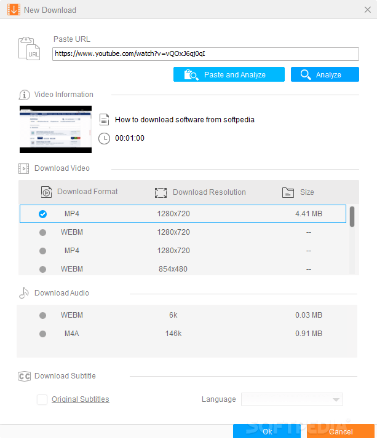Click the '6k' bitrate value
The image size is (377, 443).
pyautogui.click(x=173, y=315)
